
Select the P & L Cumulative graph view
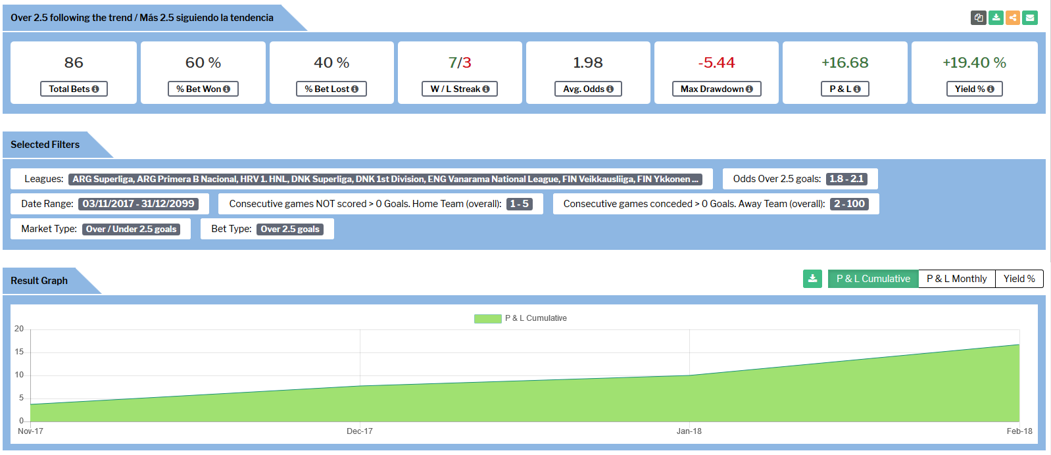point(873,279)
